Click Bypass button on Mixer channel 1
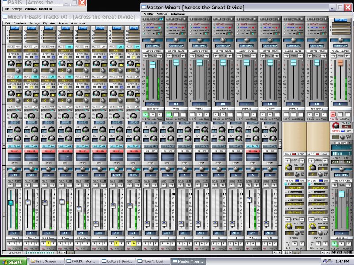Image resolution: width=354 pixels, height=265 pixels. click(15, 28)
